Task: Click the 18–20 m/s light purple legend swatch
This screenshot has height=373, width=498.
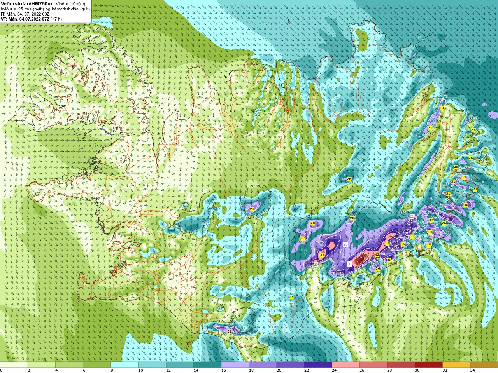Action: pos(263,365)
